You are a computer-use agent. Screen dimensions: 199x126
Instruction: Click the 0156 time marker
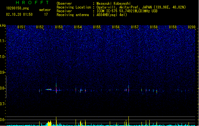tap(116, 27)
